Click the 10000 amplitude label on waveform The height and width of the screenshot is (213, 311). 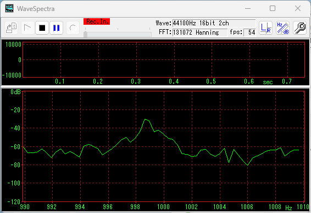[x=13, y=45]
